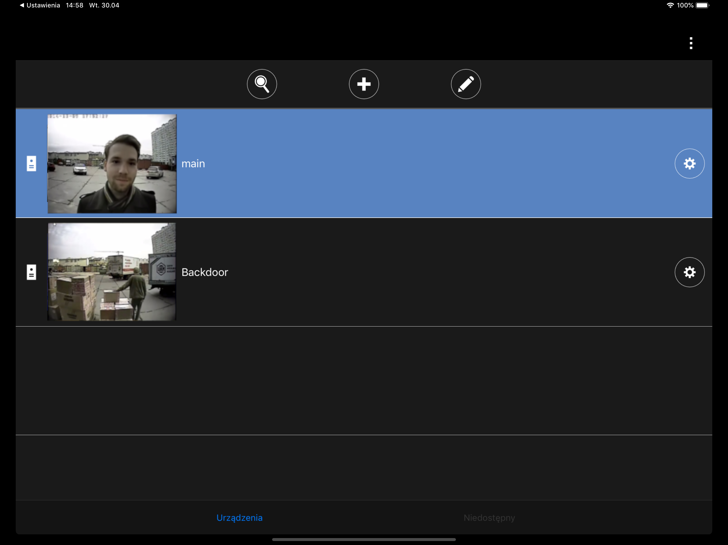Viewport: 728px width, 545px height.
Task: Tap the Wi-Fi status icon
Action: [670, 5]
